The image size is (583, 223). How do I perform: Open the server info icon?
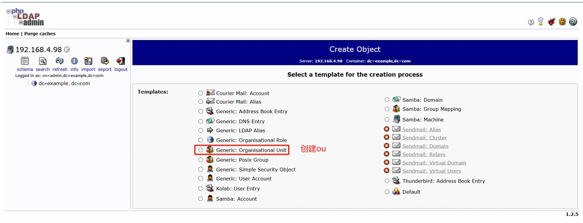(74, 61)
